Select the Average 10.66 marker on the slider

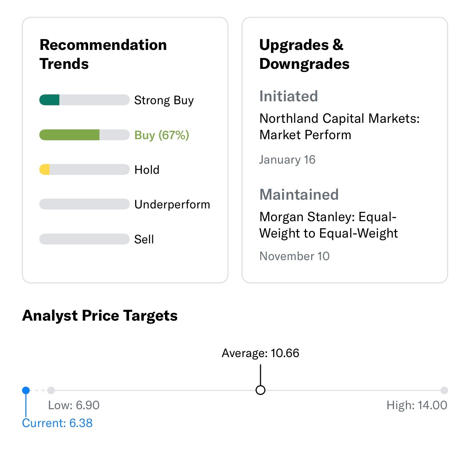pos(260,390)
